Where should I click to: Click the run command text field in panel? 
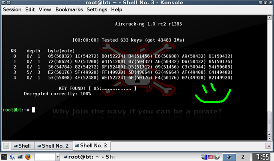click(x=45, y=157)
